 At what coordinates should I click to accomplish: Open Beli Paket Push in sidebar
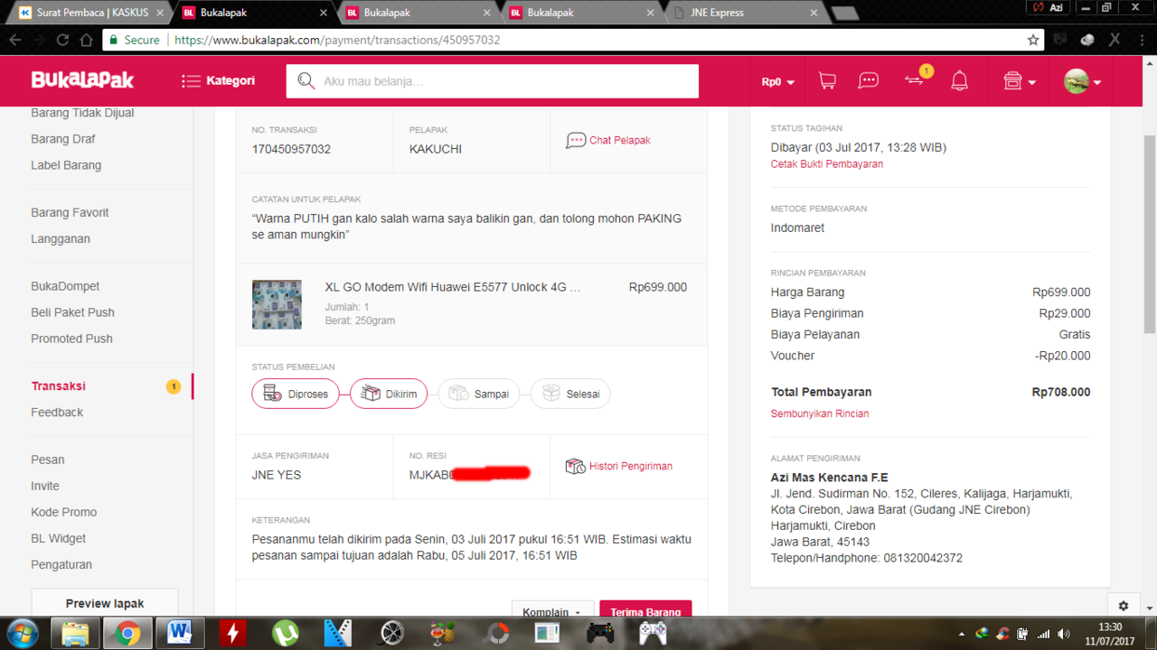point(72,312)
